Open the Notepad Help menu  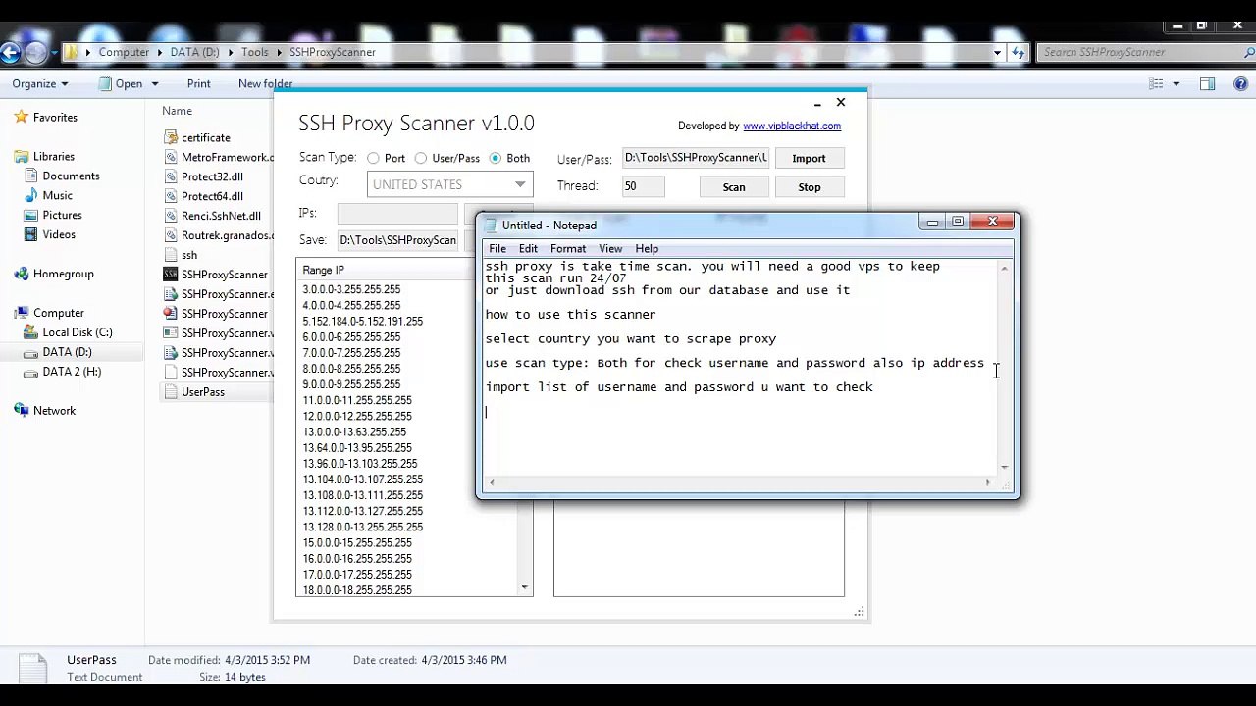click(647, 249)
